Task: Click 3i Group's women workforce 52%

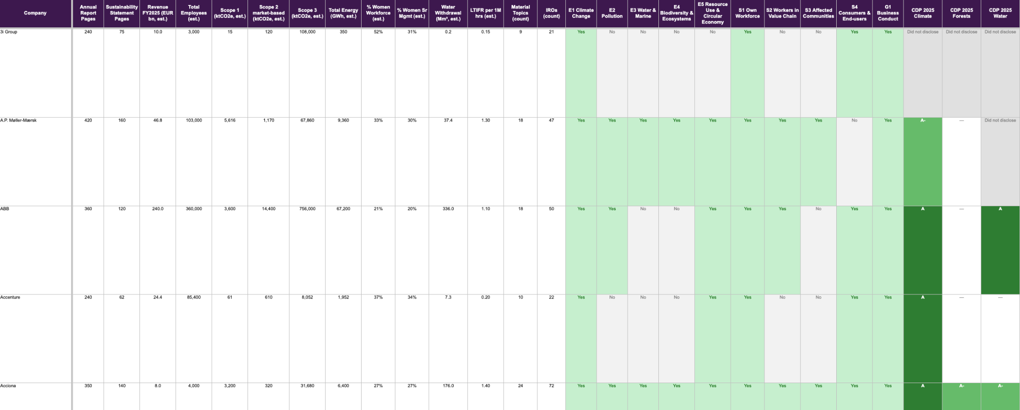Action: click(x=378, y=73)
